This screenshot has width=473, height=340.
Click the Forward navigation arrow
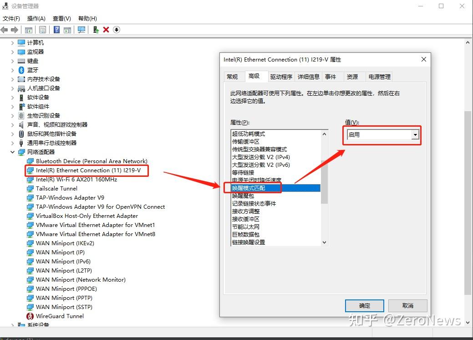15,30
